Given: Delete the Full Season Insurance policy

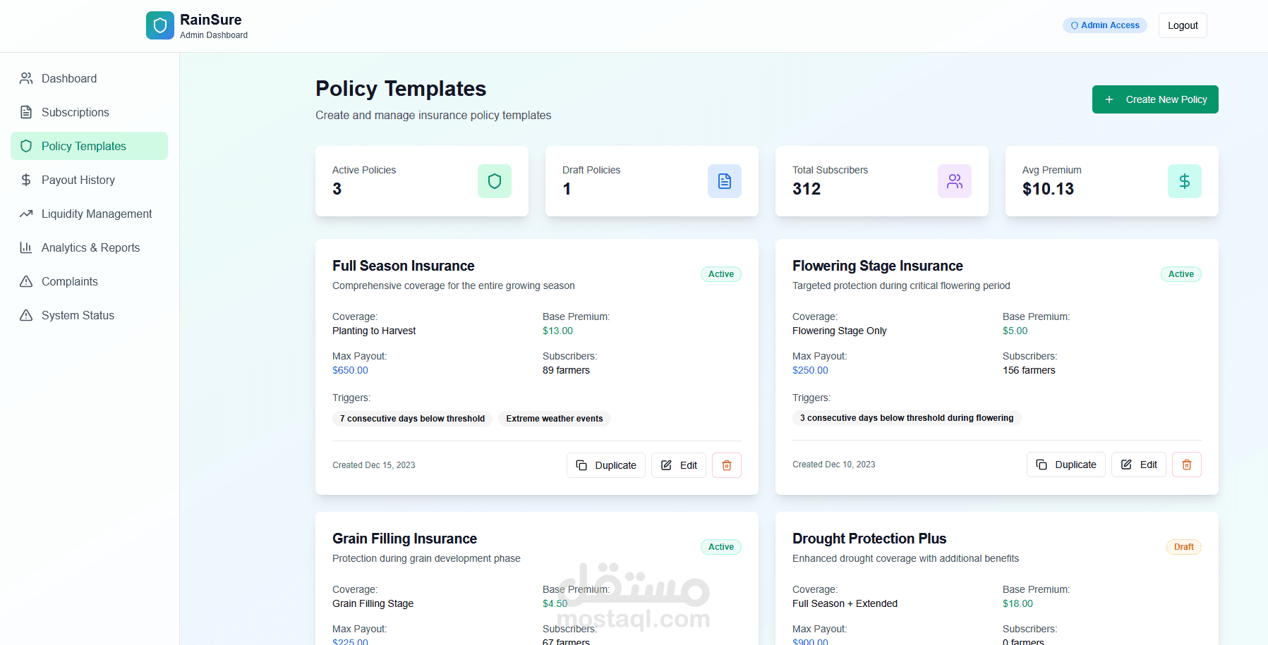Looking at the screenshot, I should [x=727, y=465].
